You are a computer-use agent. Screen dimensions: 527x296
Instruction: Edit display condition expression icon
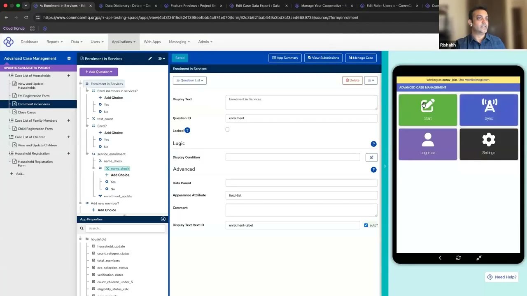pos(371,157)
